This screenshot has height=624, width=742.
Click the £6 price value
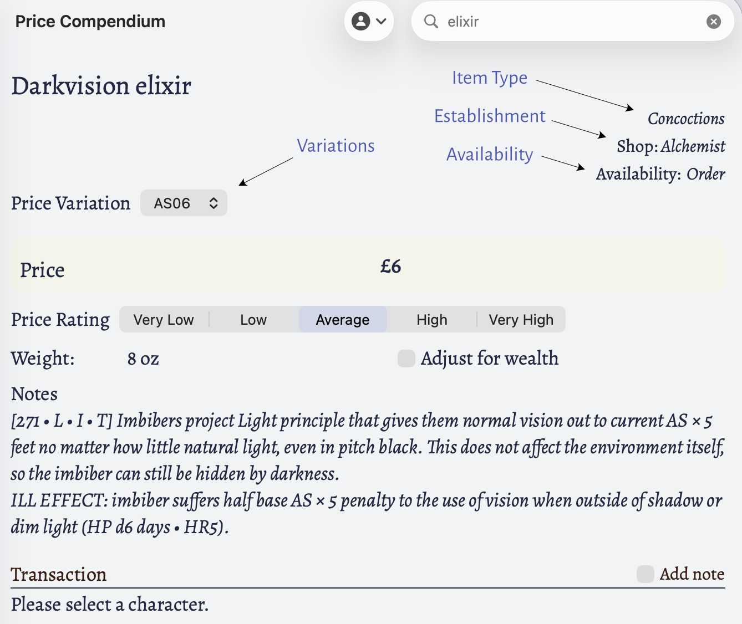[390, 267]
